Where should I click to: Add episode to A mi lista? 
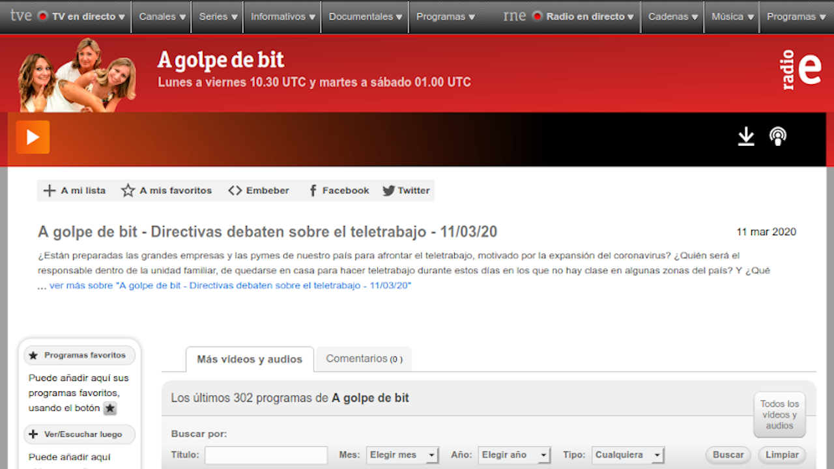pyautogui.click(x=74, y=191)
